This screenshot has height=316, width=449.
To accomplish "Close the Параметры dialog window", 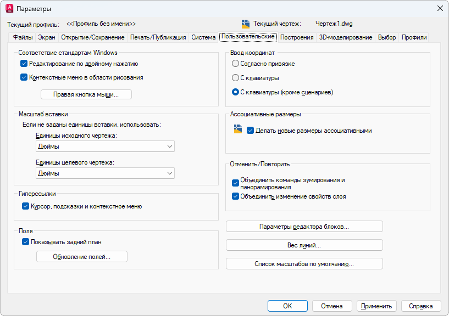I will pos(440,9).
